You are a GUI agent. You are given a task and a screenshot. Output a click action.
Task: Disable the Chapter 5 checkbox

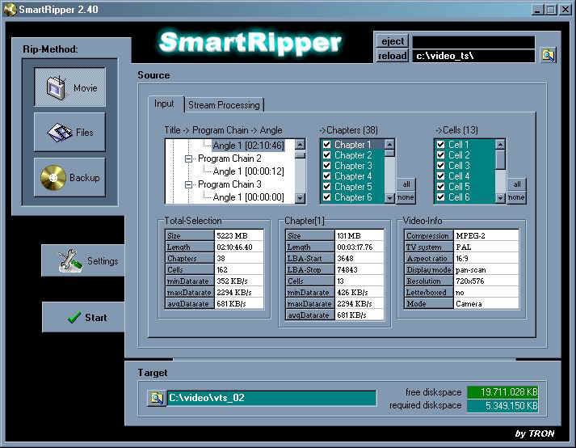[x=326, y=187]
